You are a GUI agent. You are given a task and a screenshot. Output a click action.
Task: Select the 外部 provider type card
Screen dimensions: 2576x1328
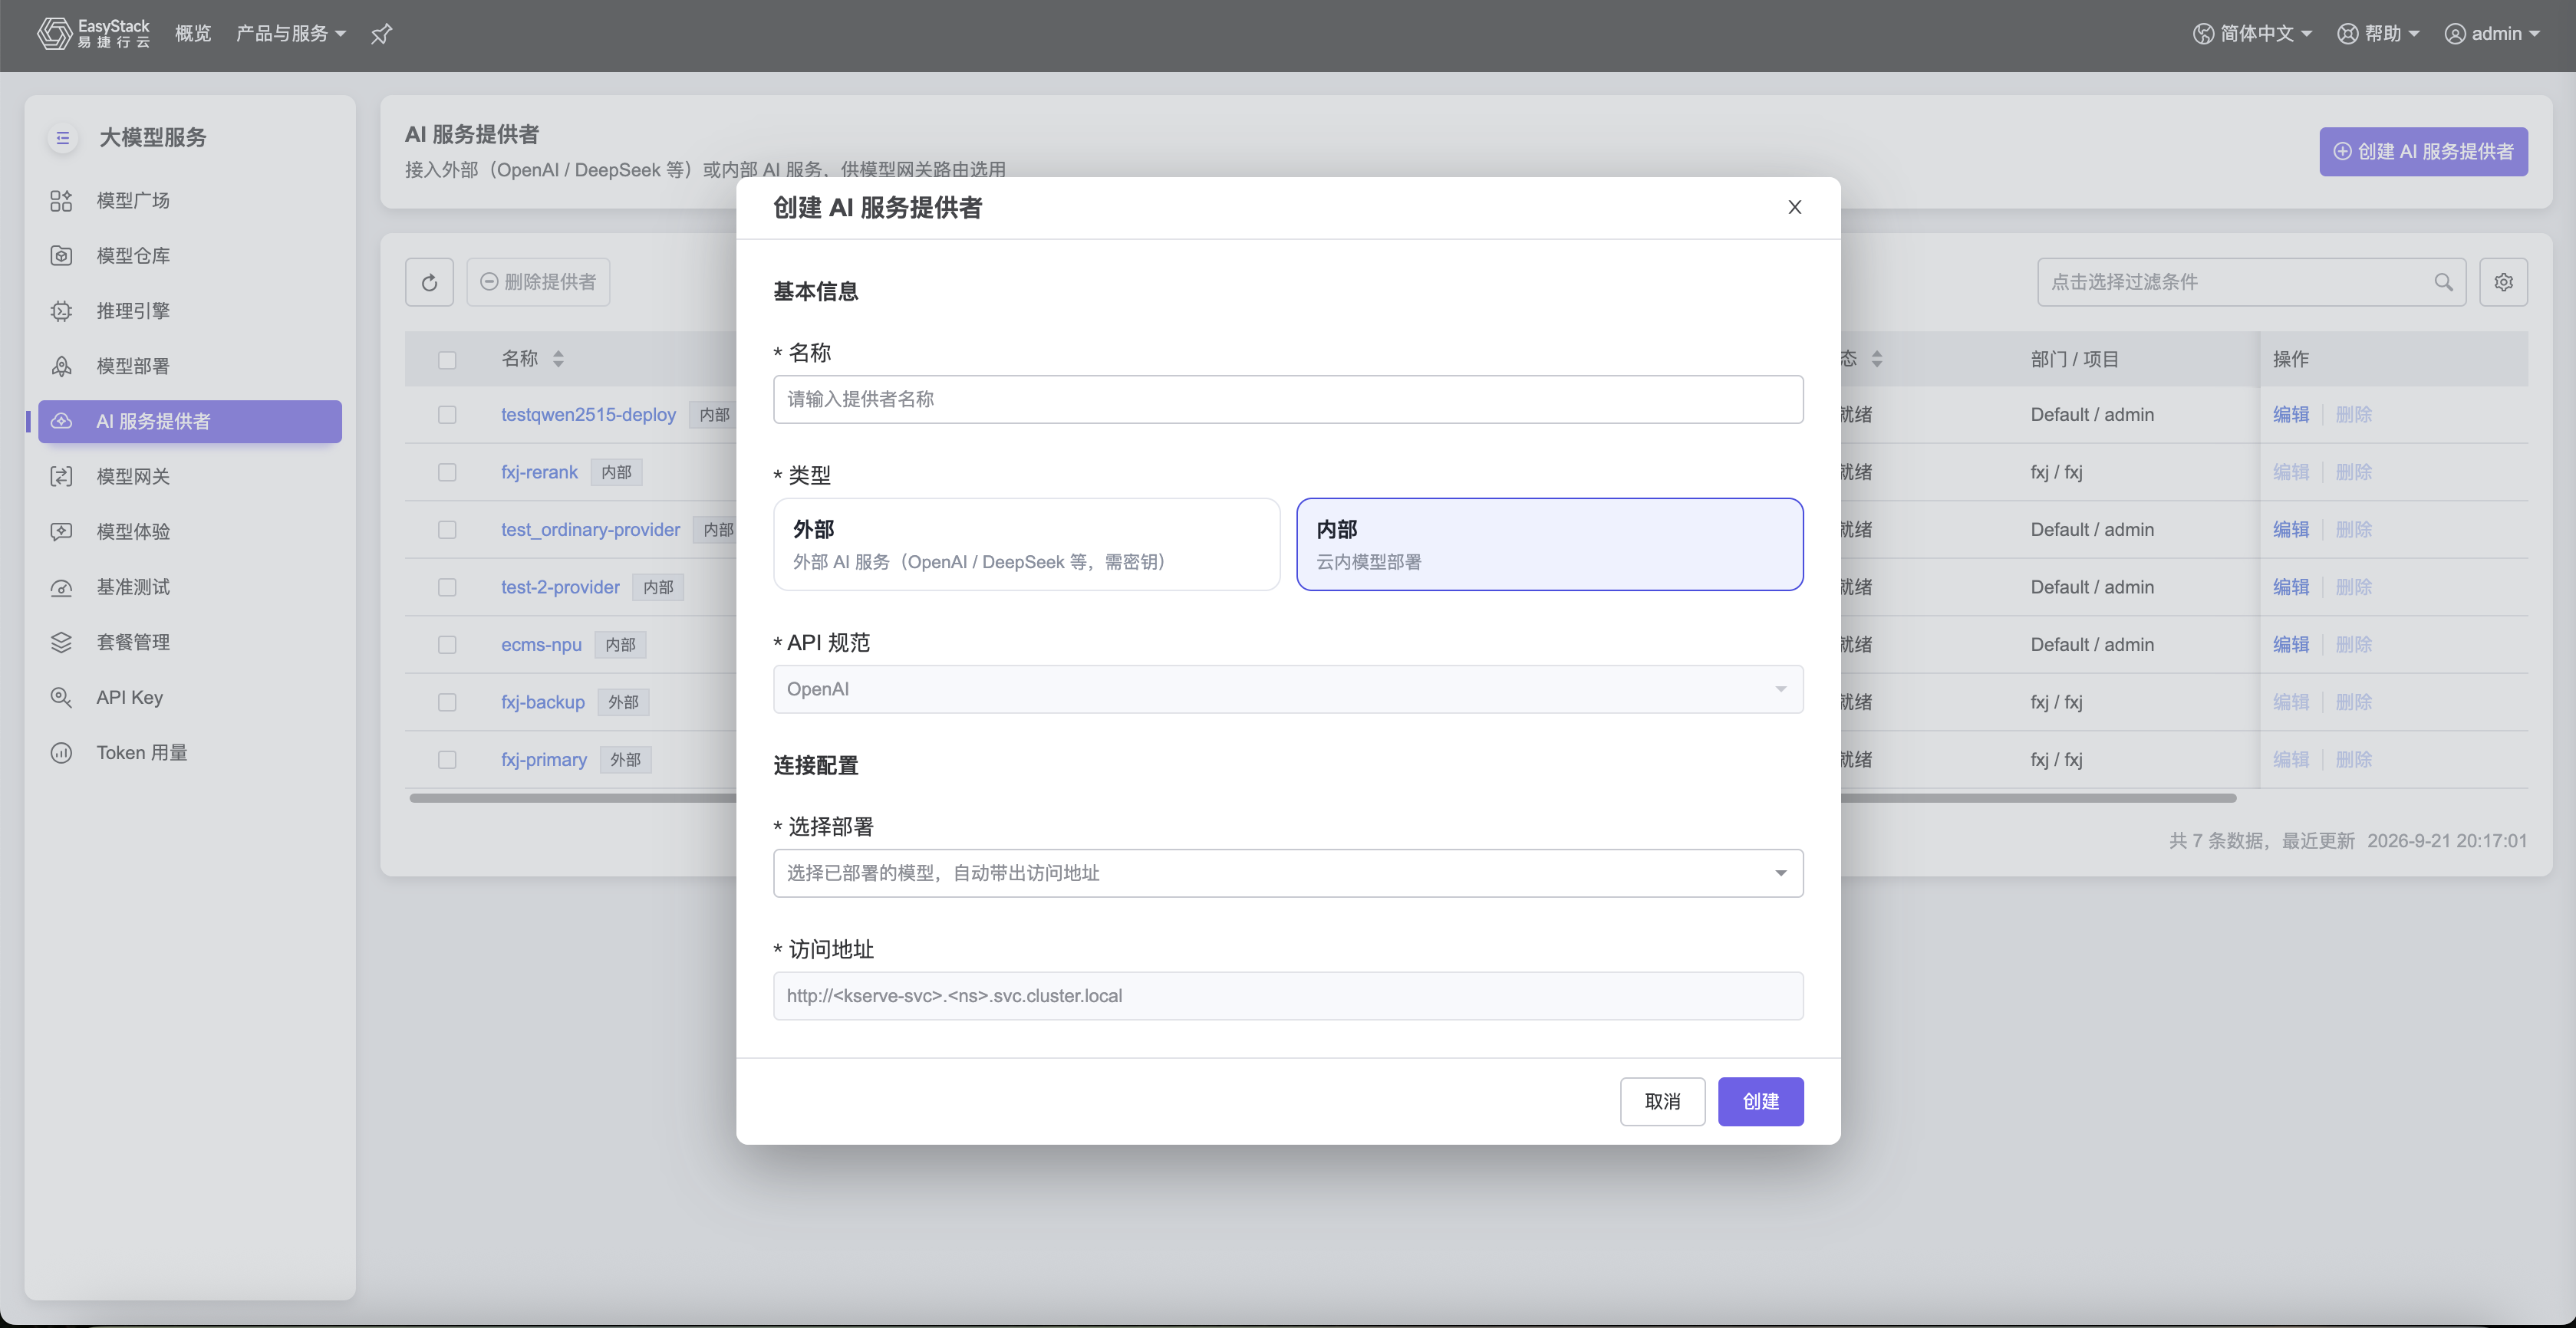[1026, 544]
